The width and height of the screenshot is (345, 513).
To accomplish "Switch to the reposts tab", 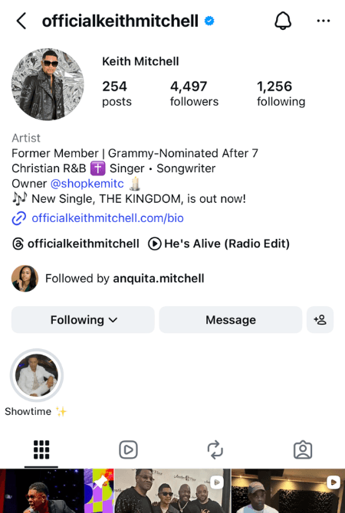I will pos(215,450).
